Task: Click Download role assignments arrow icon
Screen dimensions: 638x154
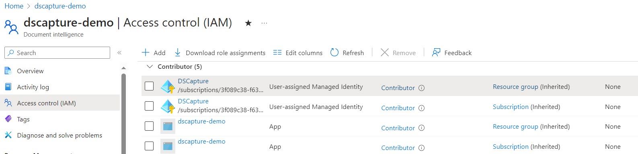Action: tap(178, 53)
